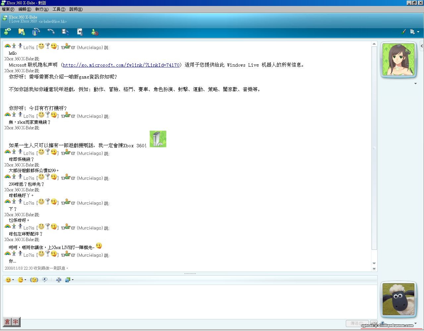
Task: Click the phone call handset icon
Action: click(51, 32)
